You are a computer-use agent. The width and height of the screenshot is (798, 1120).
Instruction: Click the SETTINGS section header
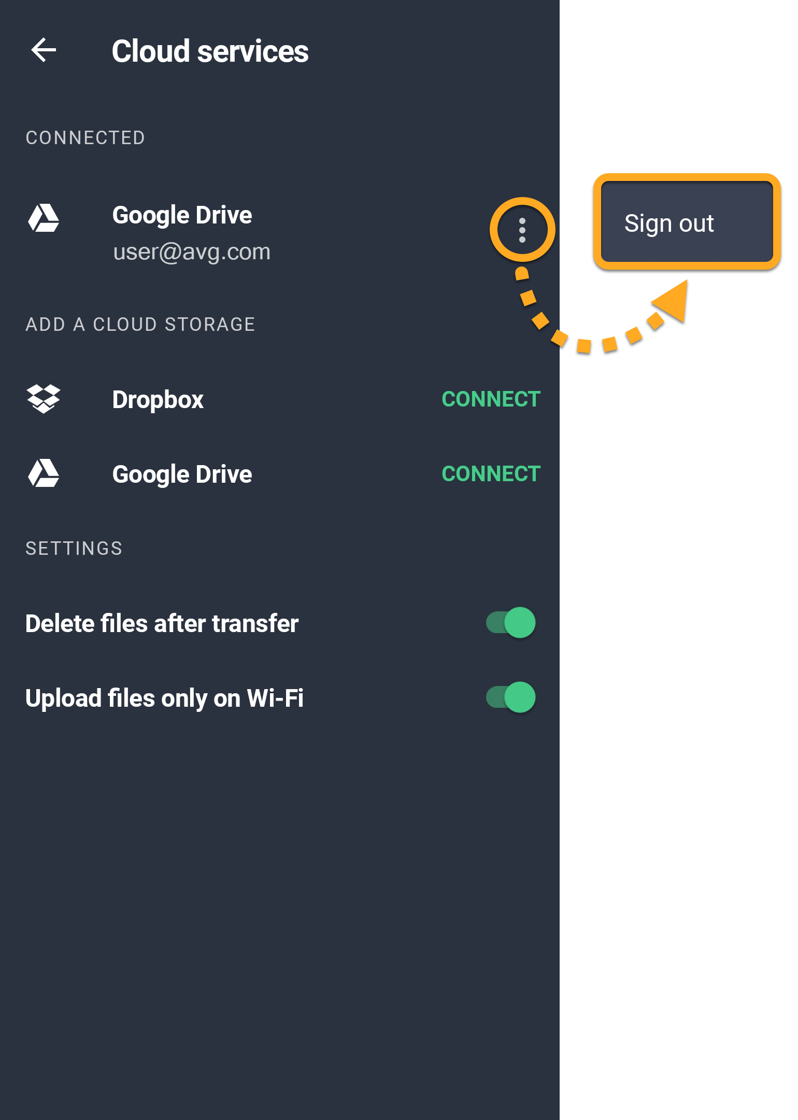pyautogui.click(x=74, y=549)
